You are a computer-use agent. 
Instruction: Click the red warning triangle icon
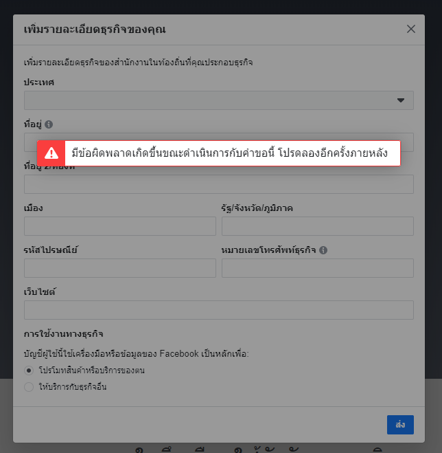click(x=51, y=153)
